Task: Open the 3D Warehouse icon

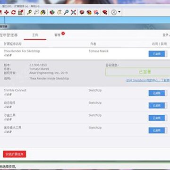Action: 82,12
